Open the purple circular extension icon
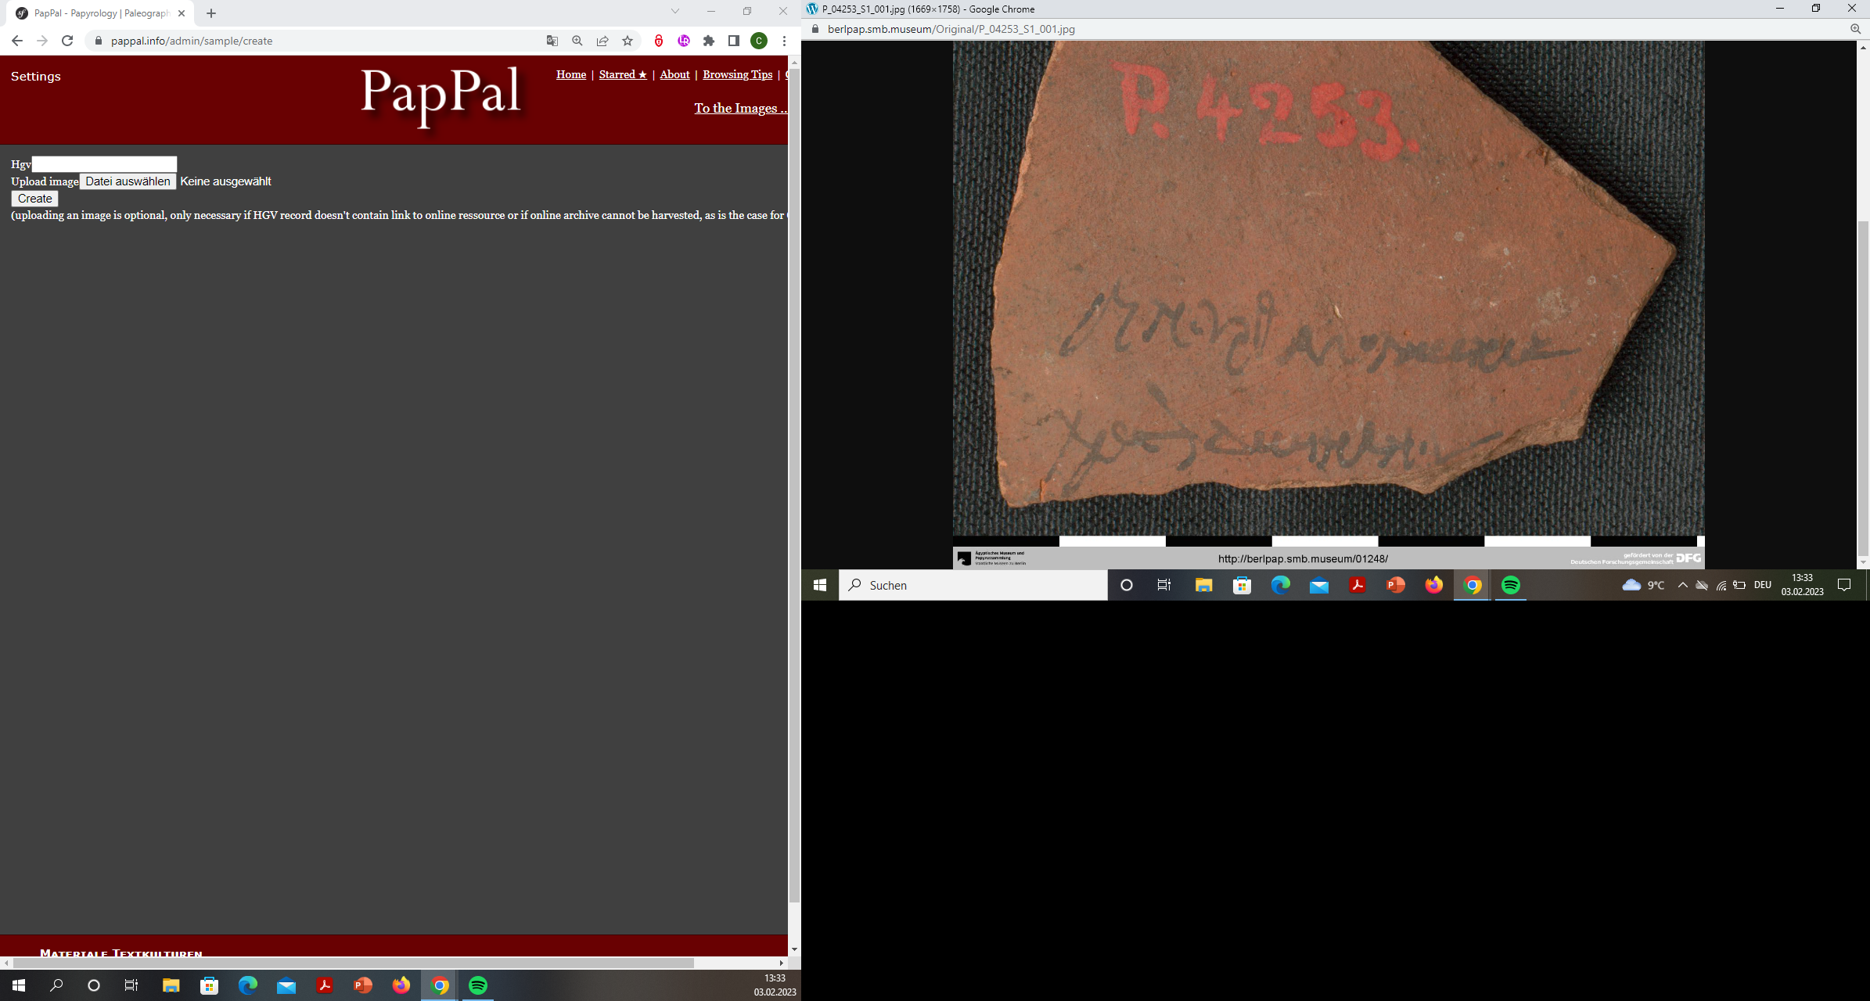The height and width of the screenshot is (1001, 1870). click(684, 41)
